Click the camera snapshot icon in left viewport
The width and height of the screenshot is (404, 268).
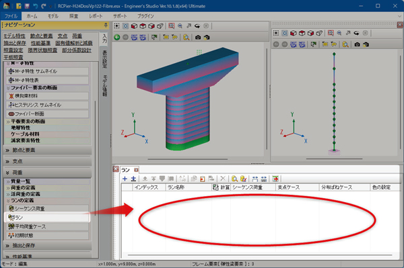point(198,38)
